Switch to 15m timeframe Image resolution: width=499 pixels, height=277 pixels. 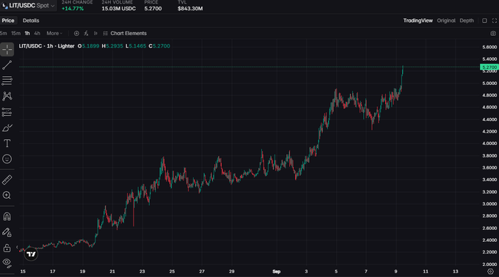click(x=15, y=34)
